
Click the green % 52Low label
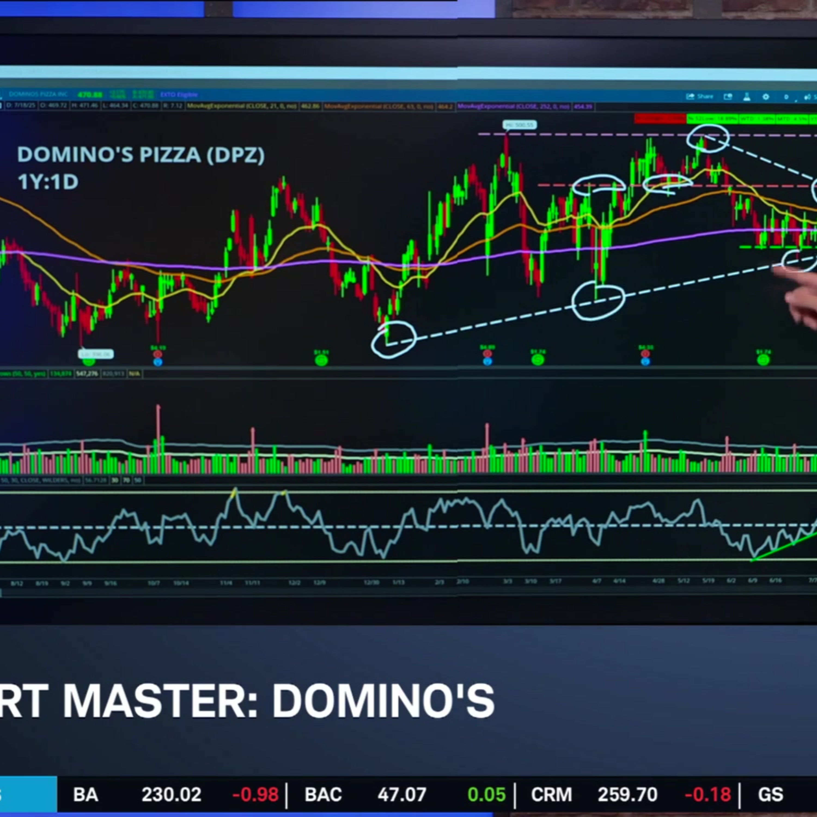(x=713, y=119)
